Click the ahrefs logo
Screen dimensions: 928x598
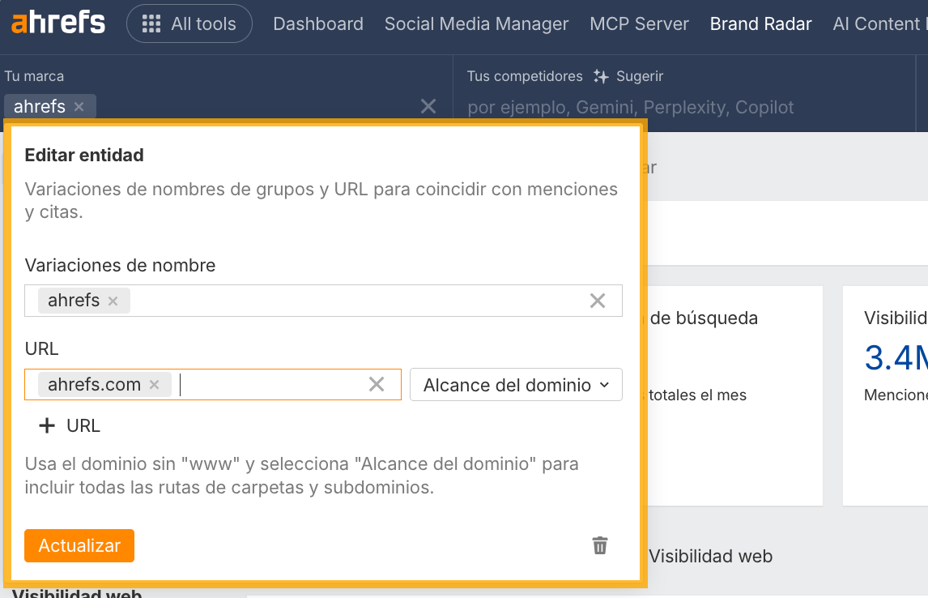(57, 23)
